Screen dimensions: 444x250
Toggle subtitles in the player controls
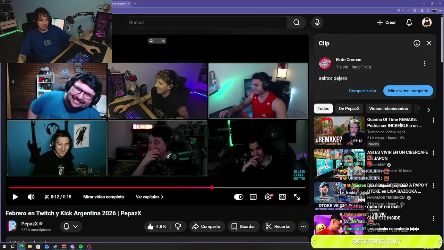253,197
